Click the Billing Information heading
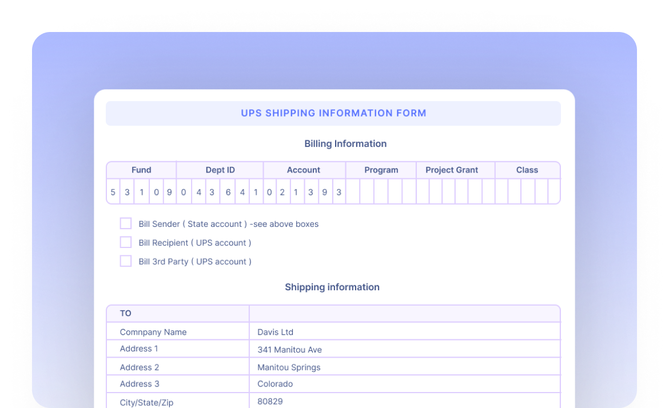 345,143
